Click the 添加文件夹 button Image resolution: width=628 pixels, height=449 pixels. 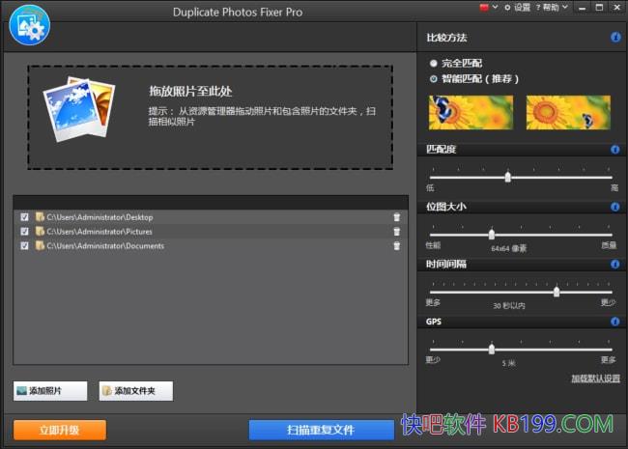[x=135, y=391]
